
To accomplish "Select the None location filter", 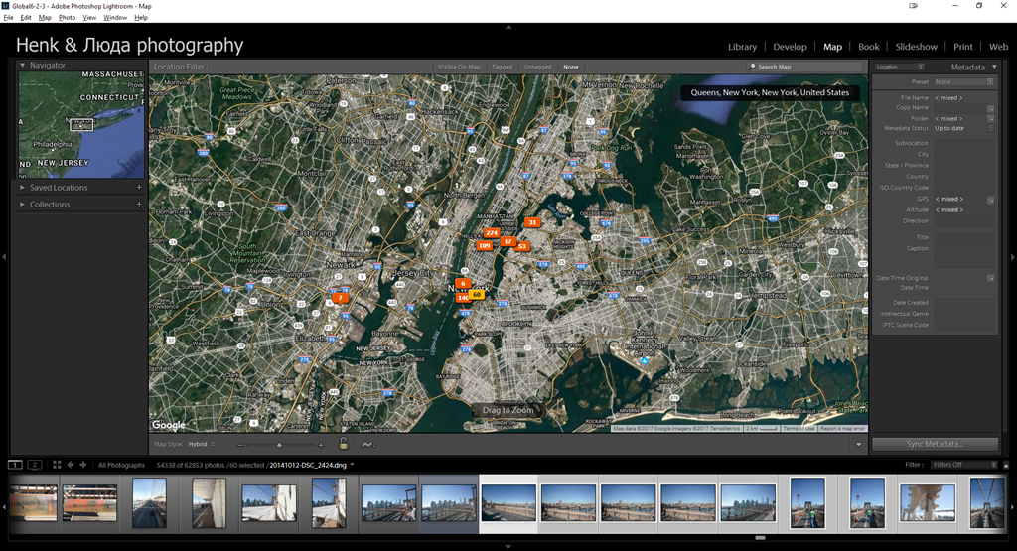I will click(x=571, y=67).
